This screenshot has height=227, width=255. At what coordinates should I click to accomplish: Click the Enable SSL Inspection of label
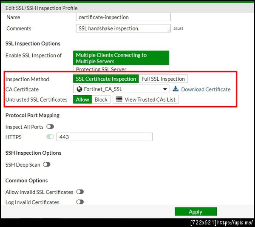click(34, 55)
